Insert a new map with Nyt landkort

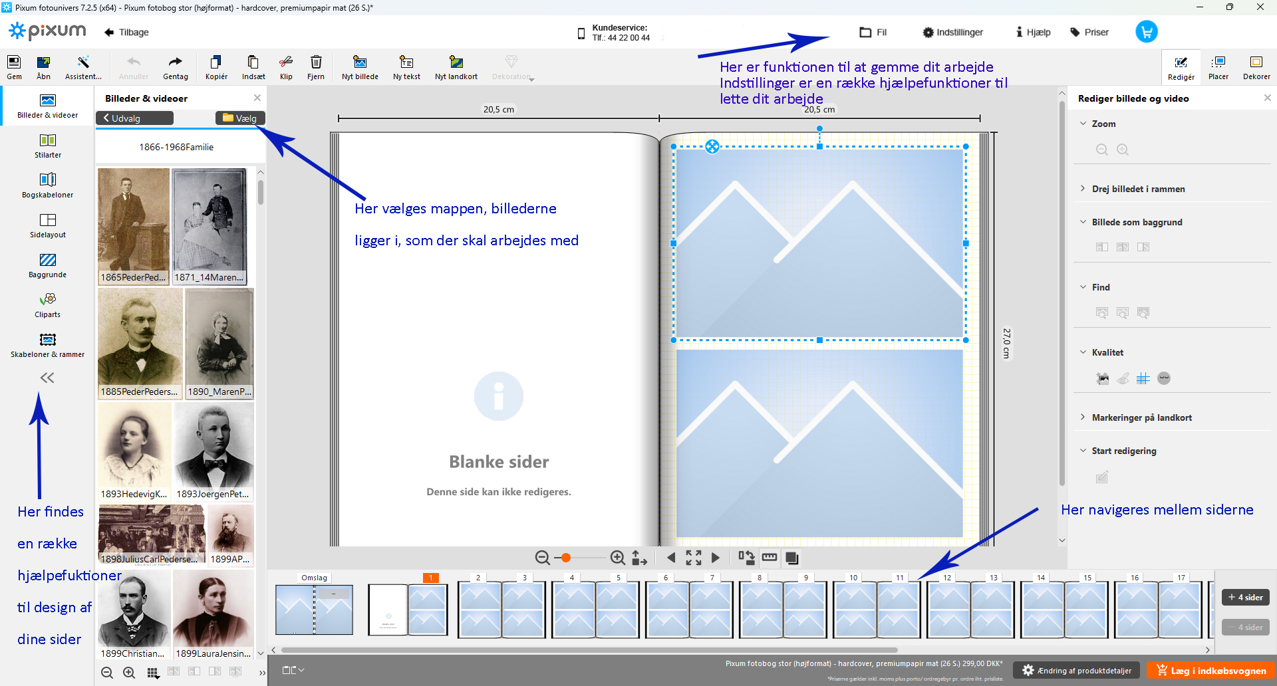[x=456, y=67]
